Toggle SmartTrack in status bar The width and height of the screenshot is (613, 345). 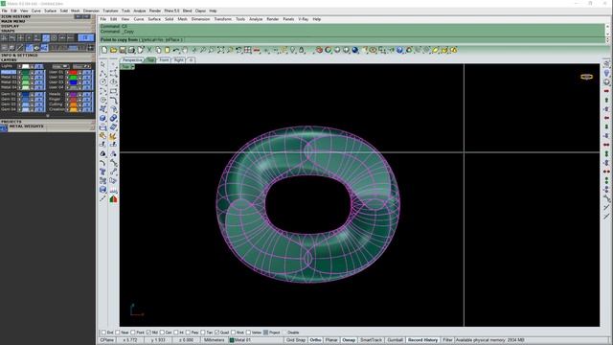(x=371, y=340)
